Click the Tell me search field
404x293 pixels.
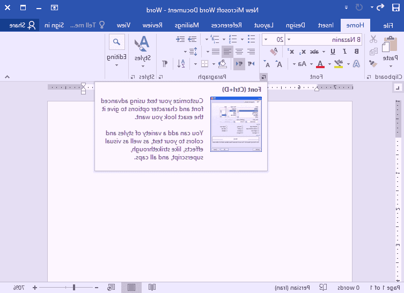(86, 25)
